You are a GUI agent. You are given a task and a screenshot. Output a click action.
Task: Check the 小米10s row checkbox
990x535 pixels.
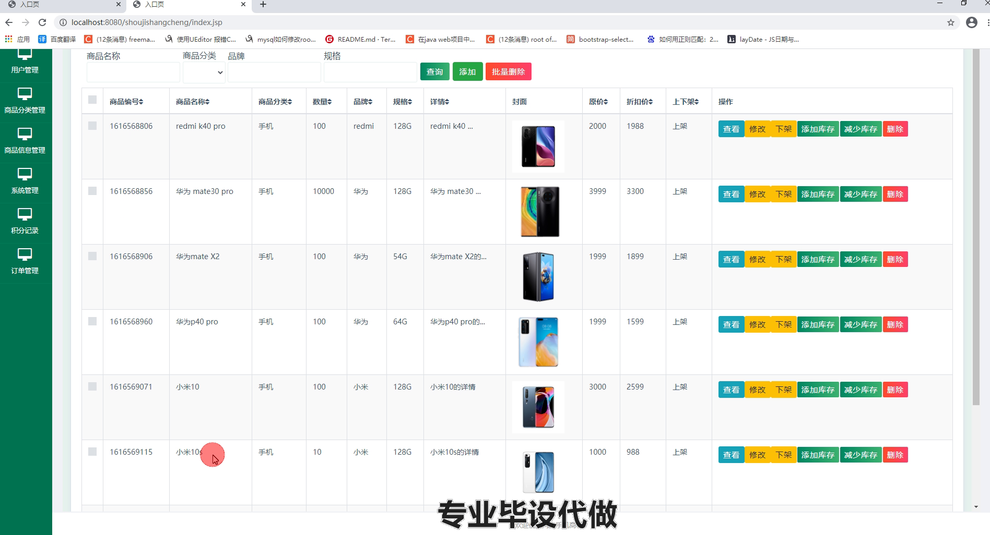pyautogui.click(x=92, y=452)
